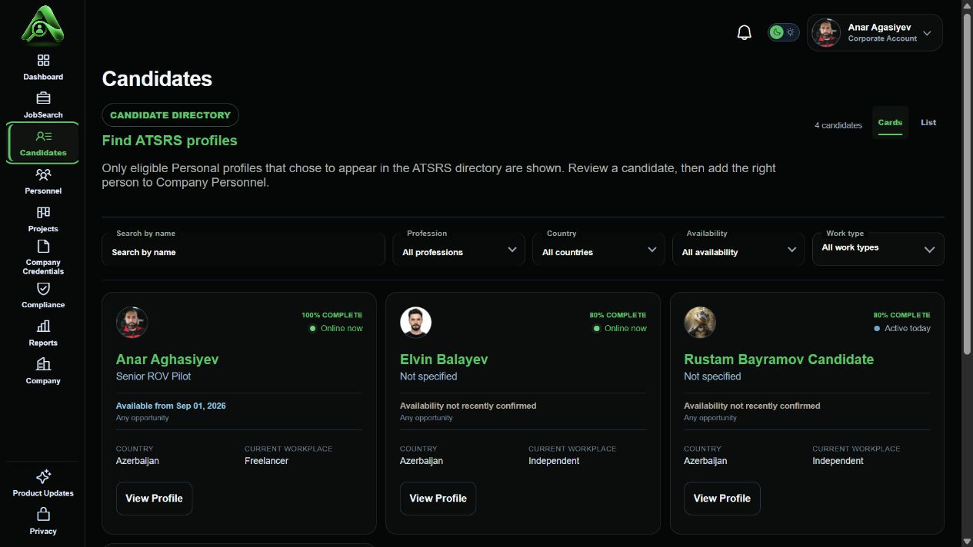Open the Privacy lock icon

point(43,514)
